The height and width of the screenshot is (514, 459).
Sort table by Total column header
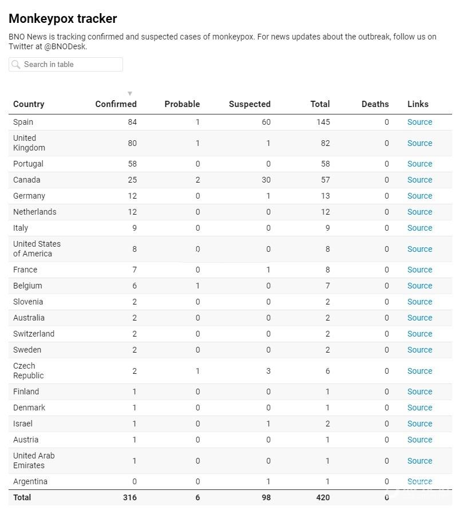(320, 104)
